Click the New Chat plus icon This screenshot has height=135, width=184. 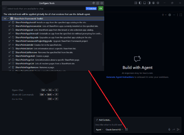[163, 15]
